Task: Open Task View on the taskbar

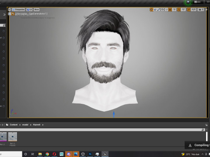Action: click(x=33, y=154)
